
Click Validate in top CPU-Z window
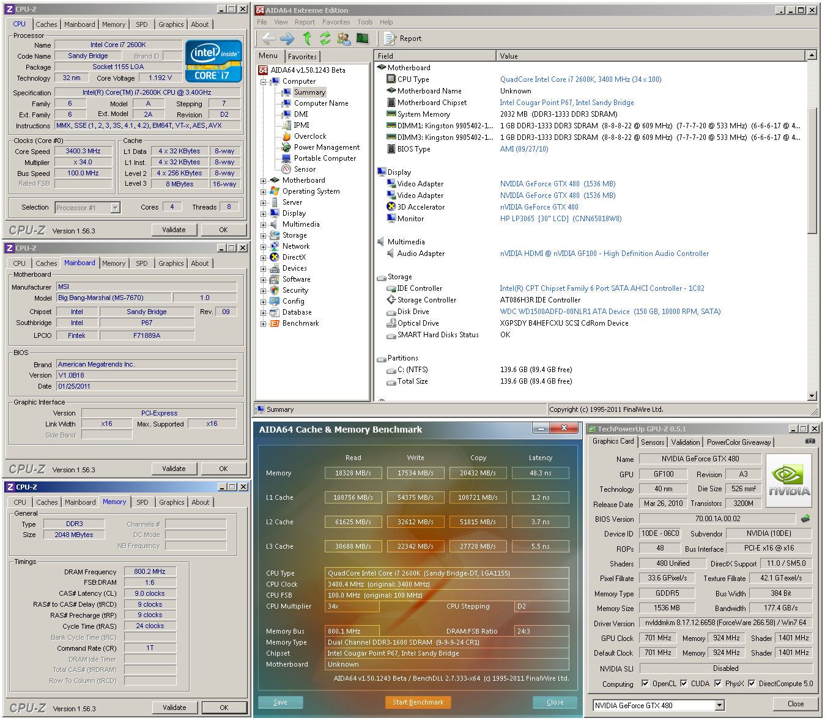[x=174, y=230]
